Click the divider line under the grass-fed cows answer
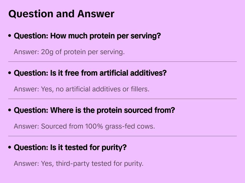Screen dimensions: 245x183 (123, 136)
